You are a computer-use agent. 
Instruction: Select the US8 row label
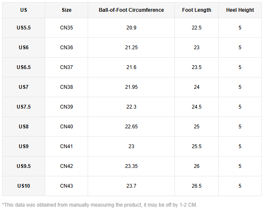[x=24, y=127]
